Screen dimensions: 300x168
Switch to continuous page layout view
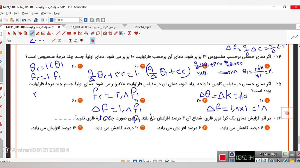pyautogui.click(x=98, y=20)
